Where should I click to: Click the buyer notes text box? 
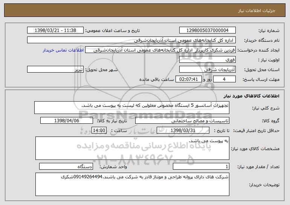coord(132,184)
